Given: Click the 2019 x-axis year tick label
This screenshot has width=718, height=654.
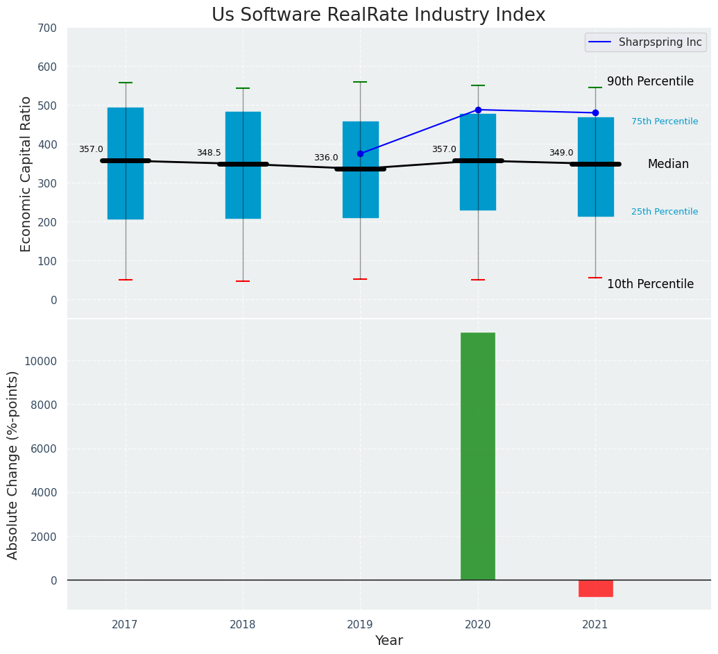Looking at the screenshot, I should point(360,624).
